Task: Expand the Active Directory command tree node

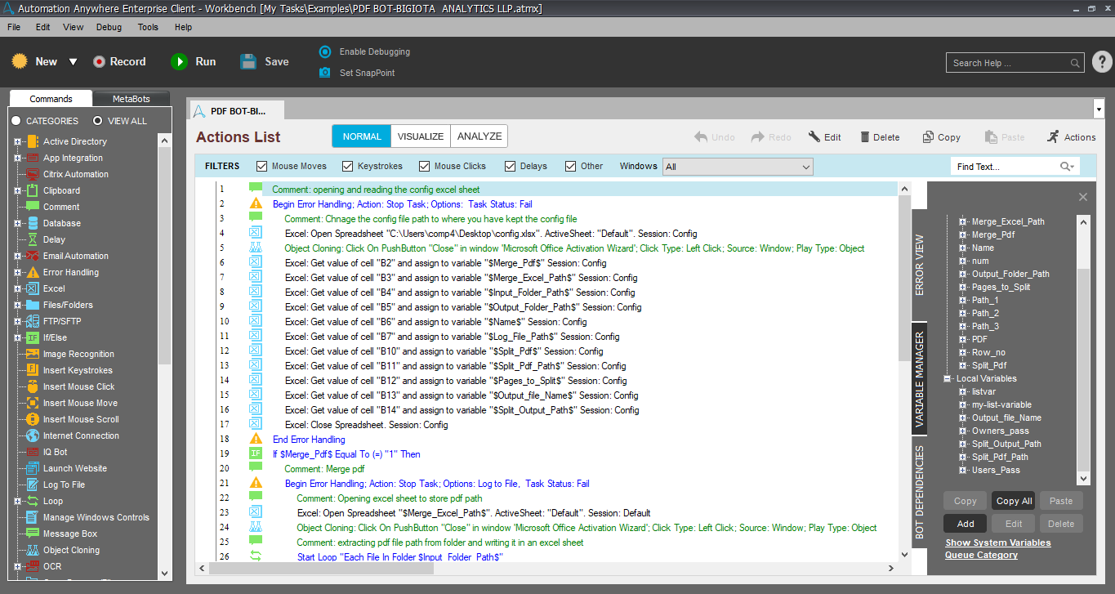Action: click(17, 141)
